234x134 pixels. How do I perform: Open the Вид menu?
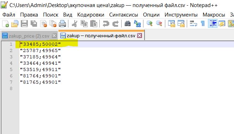[68, 15]
